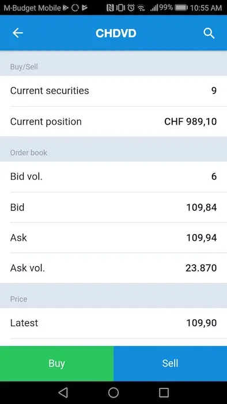This screenshot has height=404, width=227.
Task: Select the Current securities row
Action: pyautogui.click(x=113, y=91)
